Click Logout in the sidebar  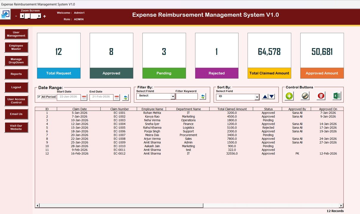16,87
